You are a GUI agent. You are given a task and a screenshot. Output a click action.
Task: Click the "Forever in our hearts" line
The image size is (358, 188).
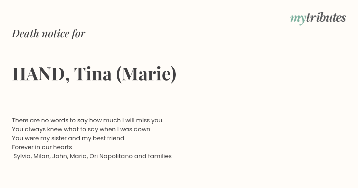click(42, 147)
